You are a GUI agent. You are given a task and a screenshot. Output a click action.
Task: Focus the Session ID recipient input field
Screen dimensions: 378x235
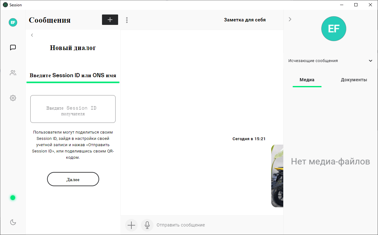point(73,109)
